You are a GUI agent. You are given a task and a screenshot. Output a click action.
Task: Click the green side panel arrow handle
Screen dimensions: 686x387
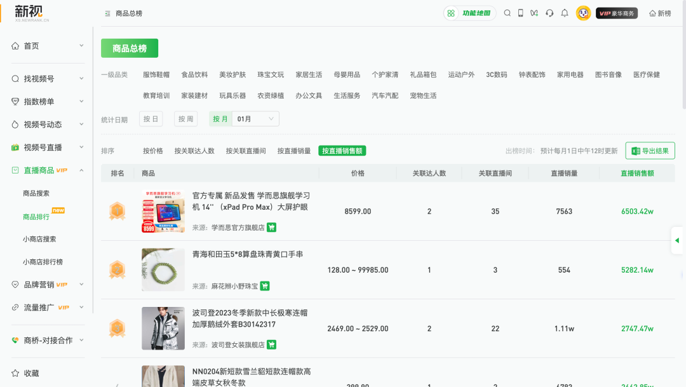pos(677,240)
